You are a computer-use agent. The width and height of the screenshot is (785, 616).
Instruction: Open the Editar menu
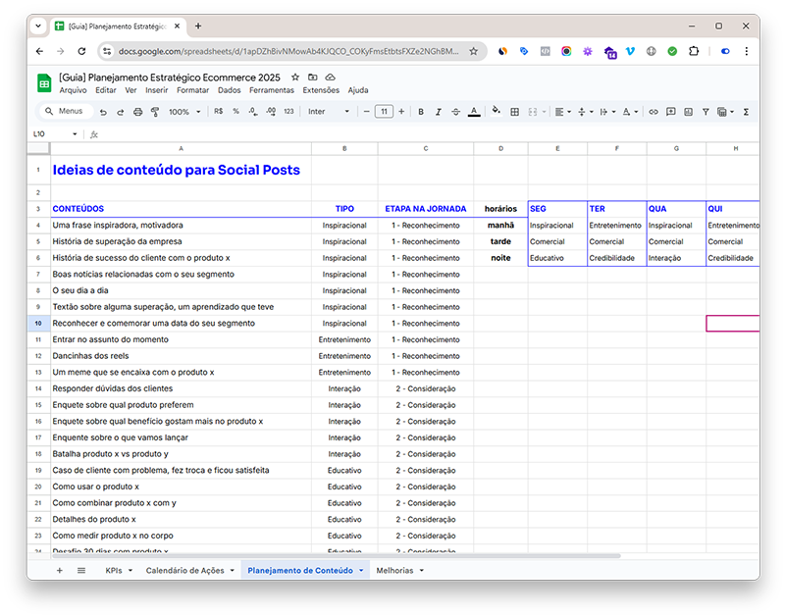point(106,90)
